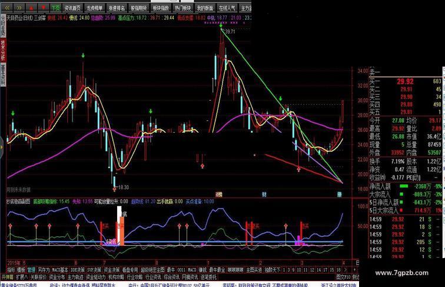Screen dimensions: 445x287
Task: Select the 基本资料 vertical sidebar tab
Action: (x=3, y=75)
